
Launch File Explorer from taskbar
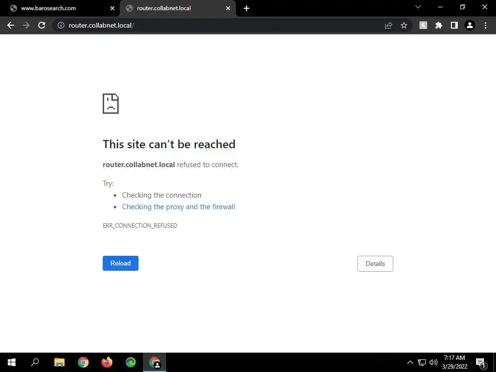pyautogui.click(x=59, y=362)
